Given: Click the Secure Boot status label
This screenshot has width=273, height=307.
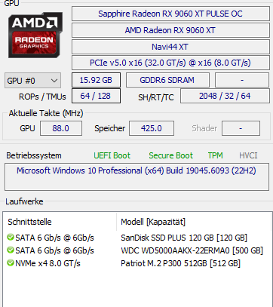Looking at the screenshot, I should (x=171, y=155).
